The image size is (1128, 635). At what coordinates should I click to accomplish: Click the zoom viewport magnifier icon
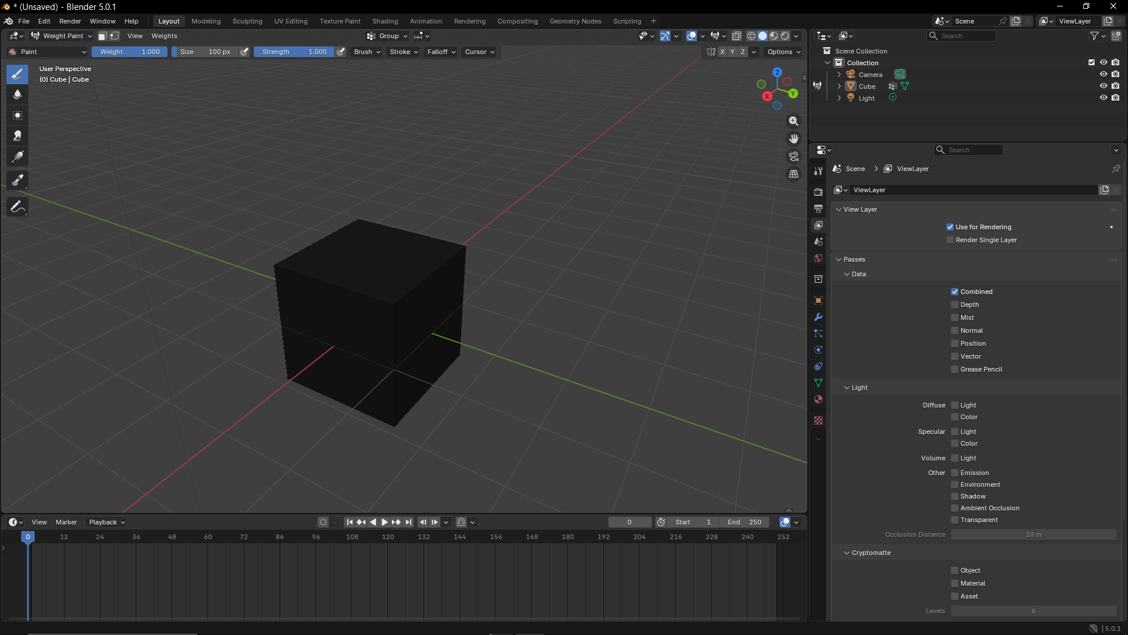pyautogui.click(x=794, y=121)
